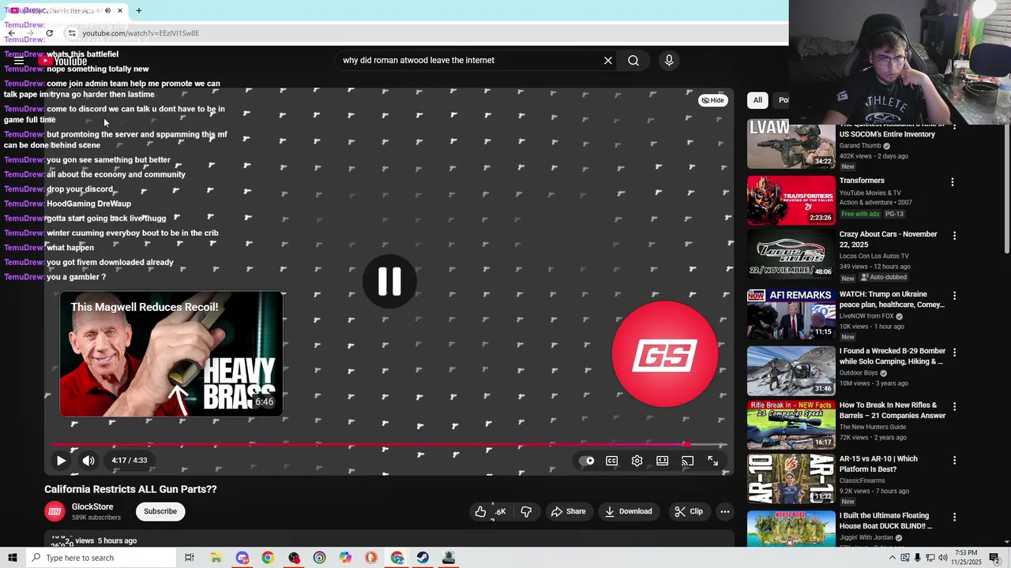
Task: Open AR-15 vs AR-10 video title
Action: click(878, 464)
